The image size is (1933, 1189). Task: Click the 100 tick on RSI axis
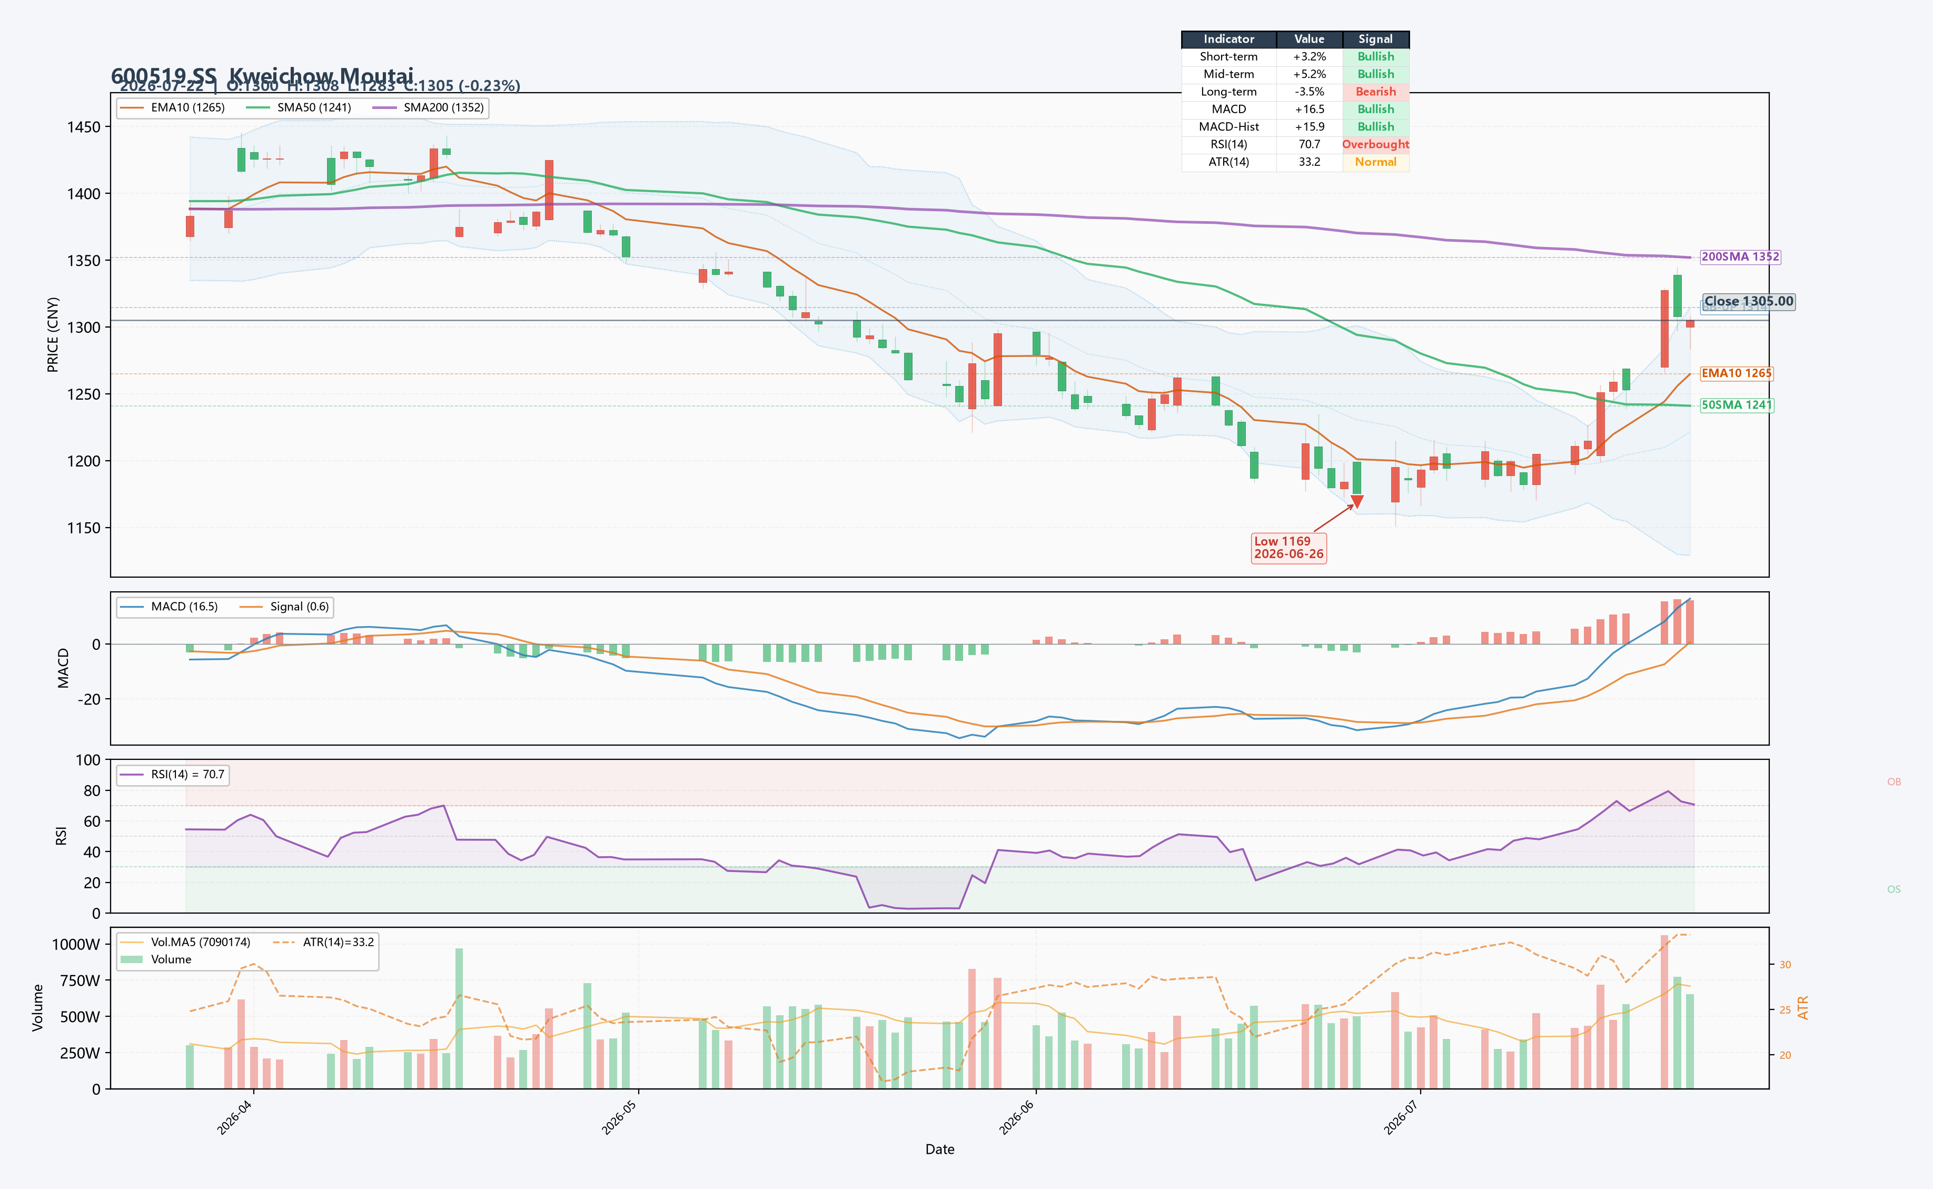point(88,760)
